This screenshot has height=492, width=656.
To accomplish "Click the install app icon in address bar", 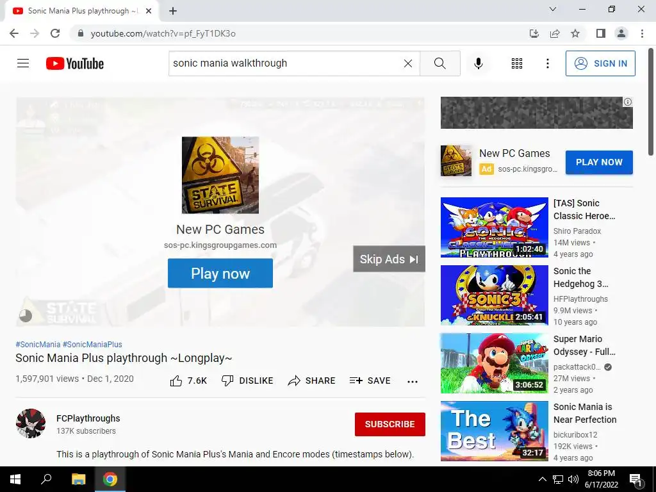I will pos(534,33).
